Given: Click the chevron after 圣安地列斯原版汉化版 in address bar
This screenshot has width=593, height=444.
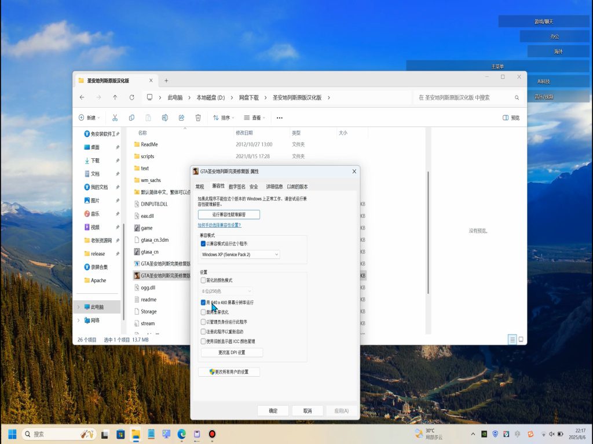Looking at the screenshot, I should click(329, 97).
